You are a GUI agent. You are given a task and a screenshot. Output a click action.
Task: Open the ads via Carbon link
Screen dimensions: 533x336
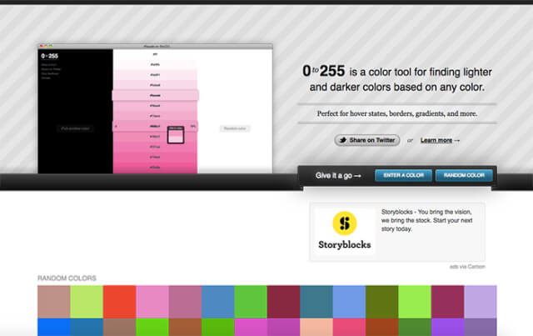click(x=467, y=267)
